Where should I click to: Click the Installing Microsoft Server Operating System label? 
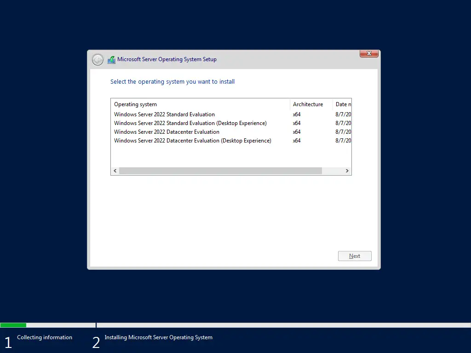coord(158,337)
